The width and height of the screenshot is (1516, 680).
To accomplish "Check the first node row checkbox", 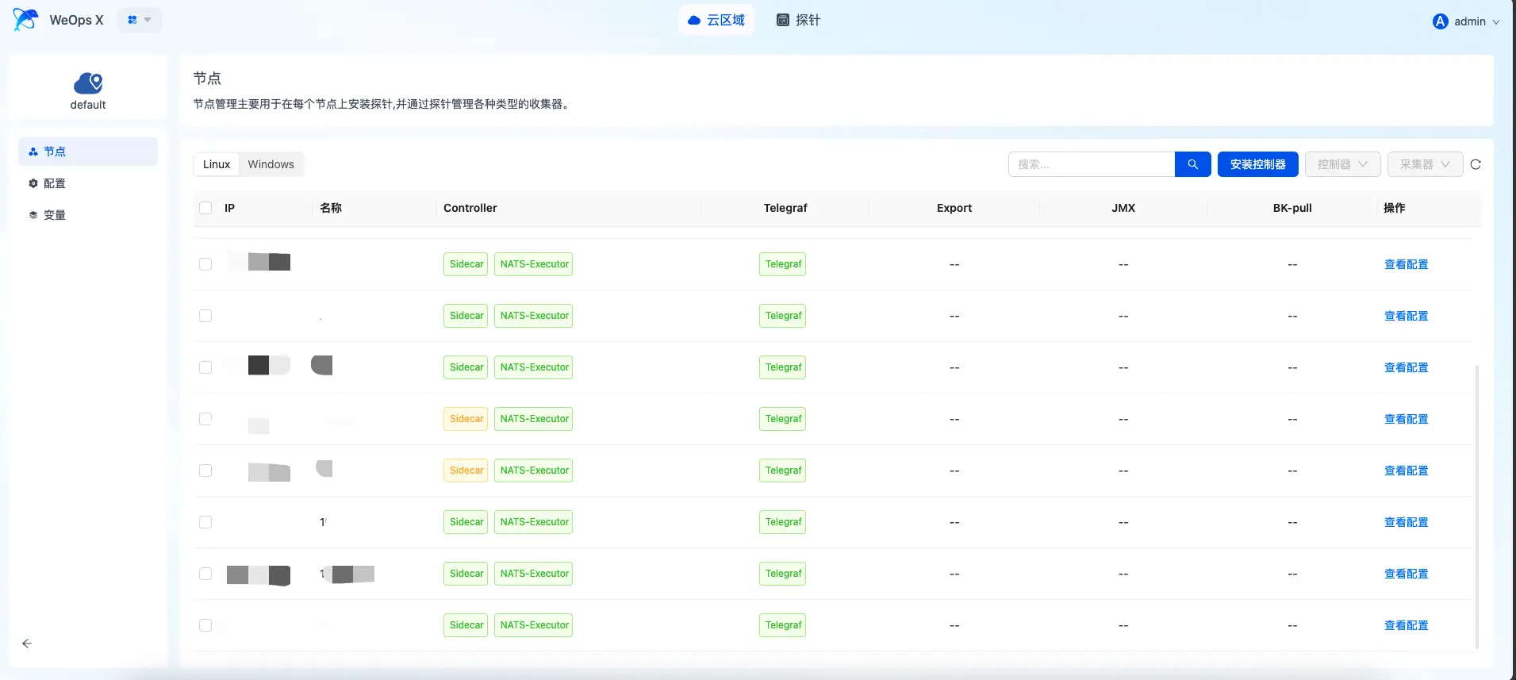I will coord(205,264).
